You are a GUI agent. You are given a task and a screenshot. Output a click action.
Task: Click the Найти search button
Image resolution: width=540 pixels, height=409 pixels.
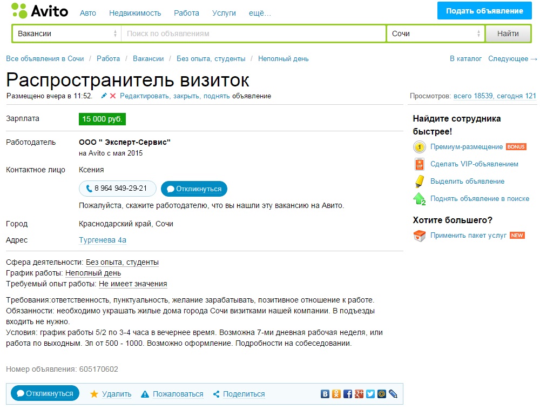[x=508, y=33]
